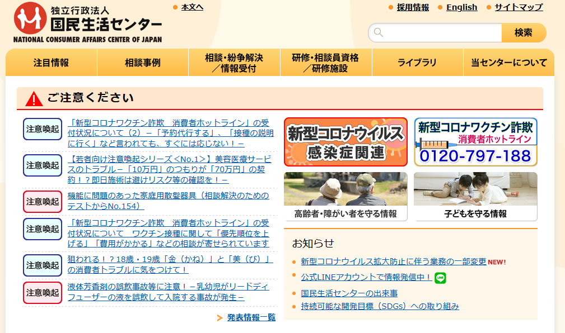565x333 pixels.
Task: Click 注意喚起 badge beside 優先順位 vaccine item
Action: click(x=43, y=229)
